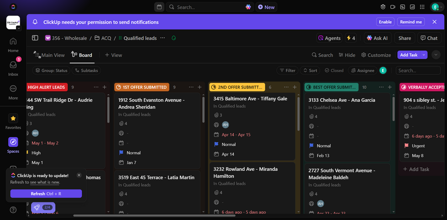Open the help question mark icon
The height and width of the screenshot is (220, 447).
pos(13,210)
